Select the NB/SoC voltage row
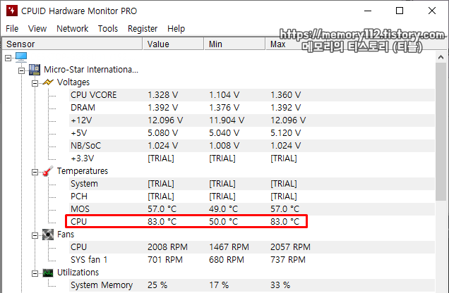The height and width of the screenshot is (293, 449). coord(252,146)
